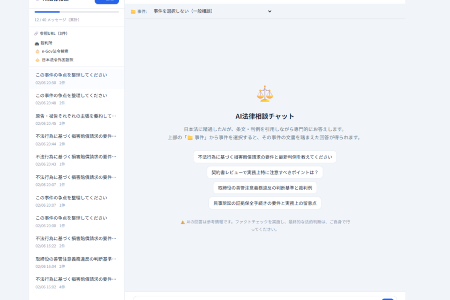Open the history entry dated 02/06 16:04
The height and width of the screenshot is (300, 450).
pos(76,262)
